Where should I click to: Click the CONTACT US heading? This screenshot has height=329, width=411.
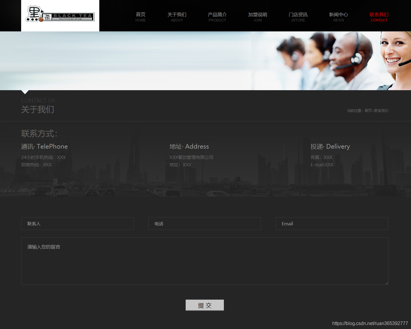(38, 100)
